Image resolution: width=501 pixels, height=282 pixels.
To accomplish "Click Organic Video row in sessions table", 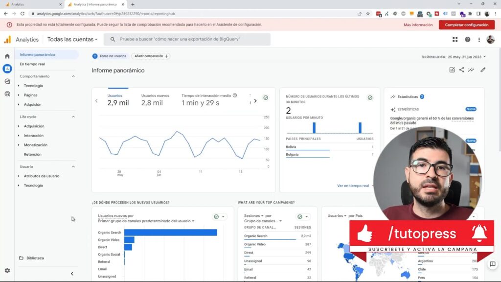I will point(277,244).
